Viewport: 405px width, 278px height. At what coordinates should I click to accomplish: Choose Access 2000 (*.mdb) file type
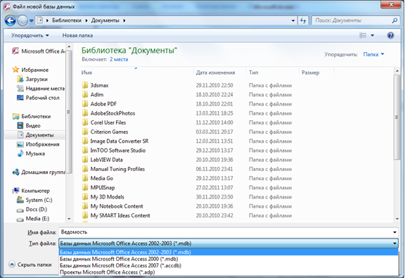tap(229, 259)
